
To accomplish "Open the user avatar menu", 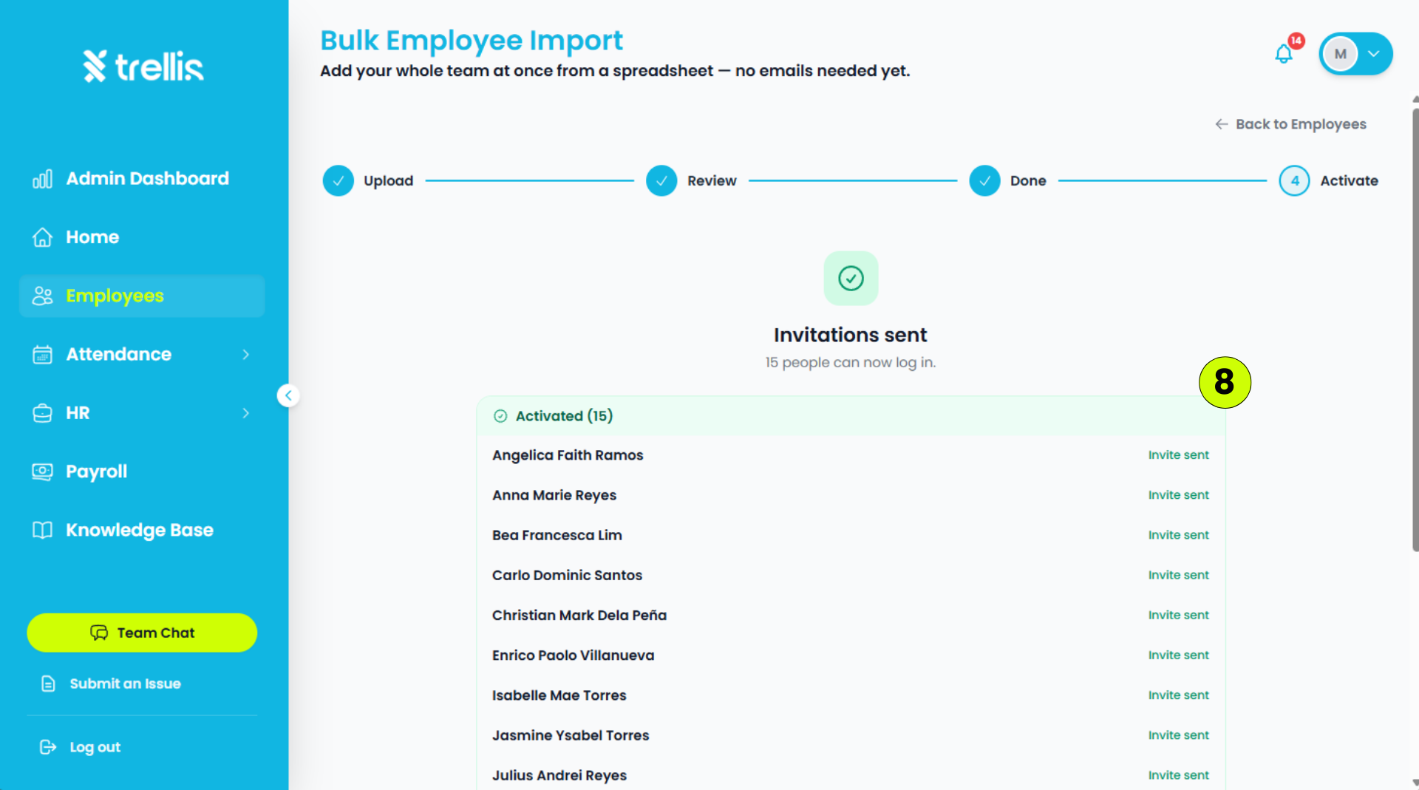I will [x=1355, y=54].
